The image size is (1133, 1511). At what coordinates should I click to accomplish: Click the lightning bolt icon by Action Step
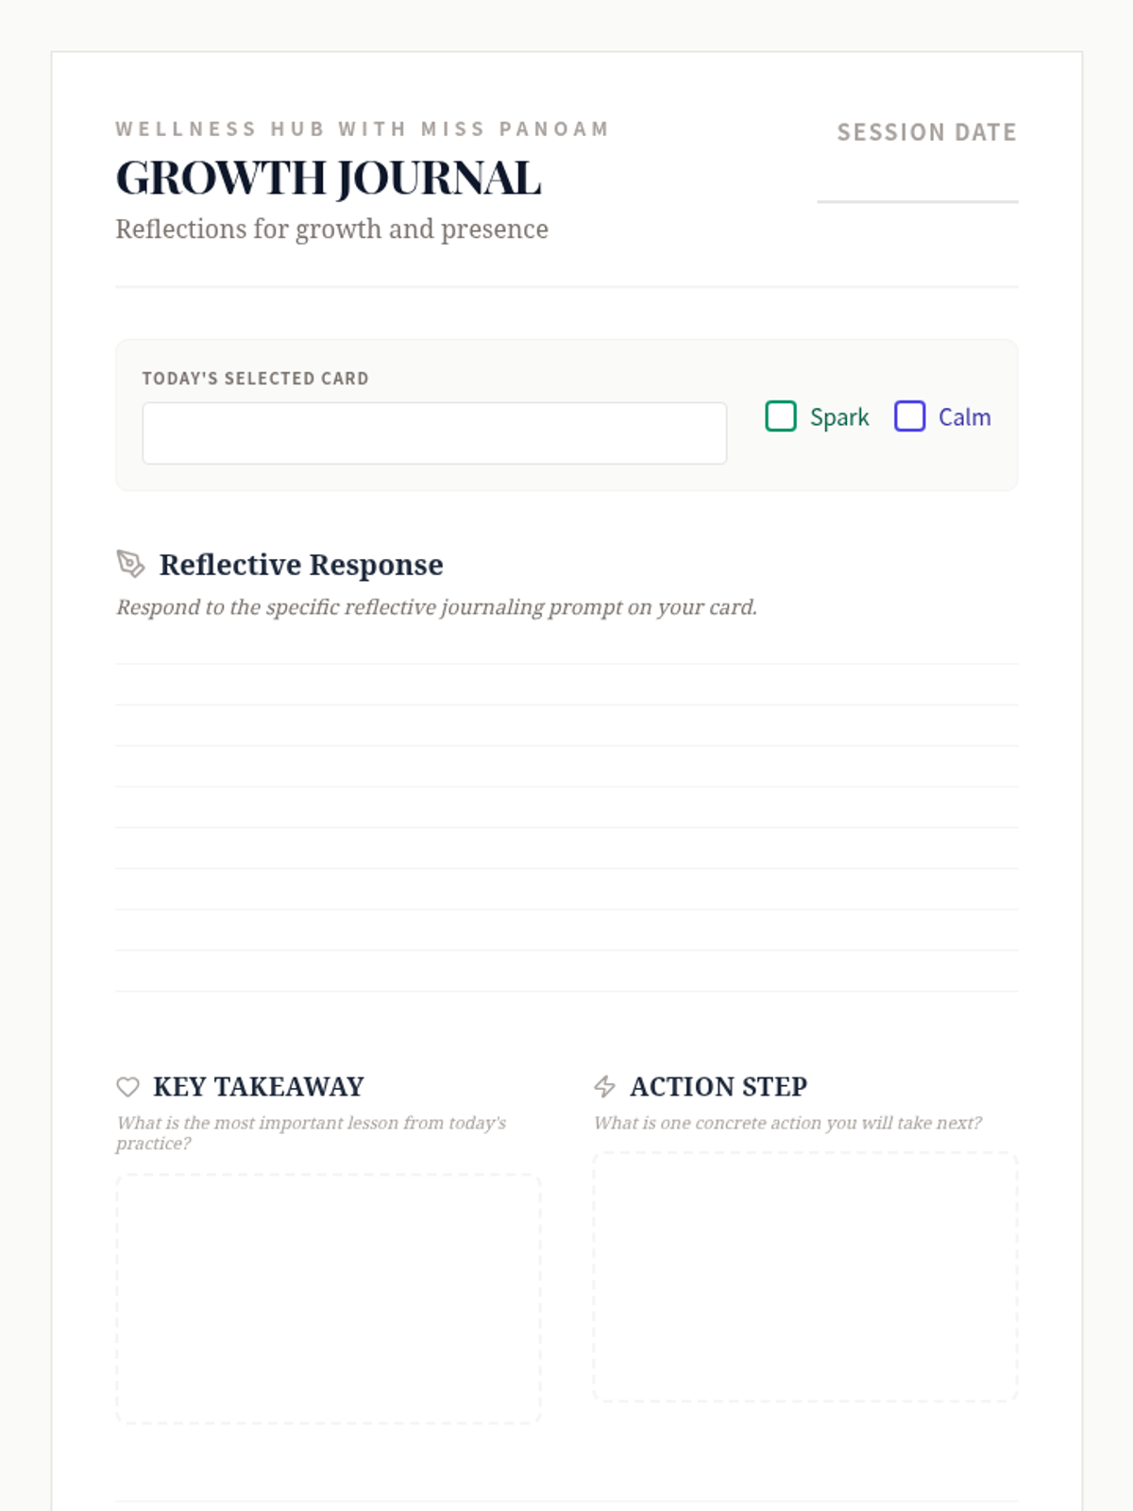click(x=604, y=1087)
